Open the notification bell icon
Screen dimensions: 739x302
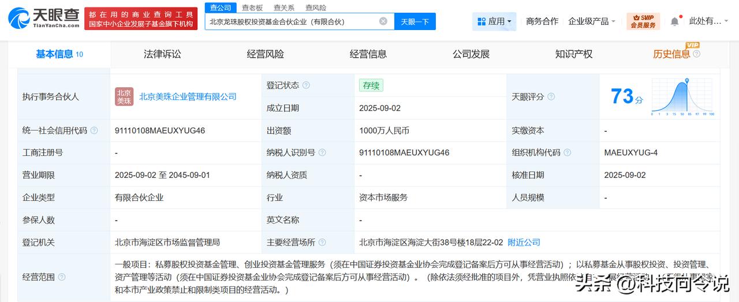click(674, 21)
